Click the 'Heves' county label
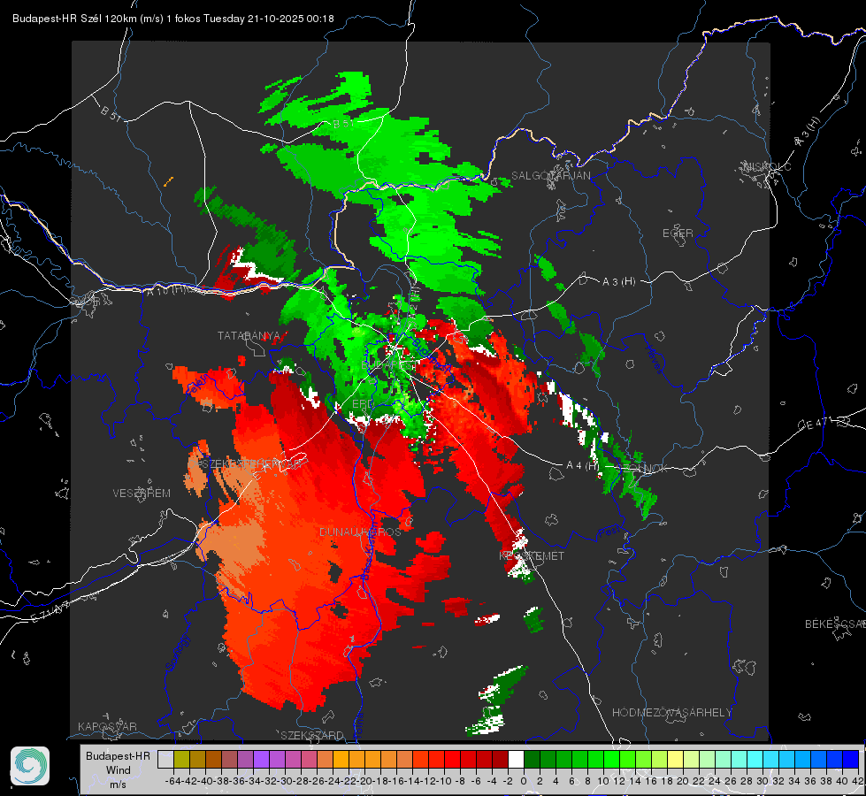This screenshot has height=796, width=866. coord(654,359)
